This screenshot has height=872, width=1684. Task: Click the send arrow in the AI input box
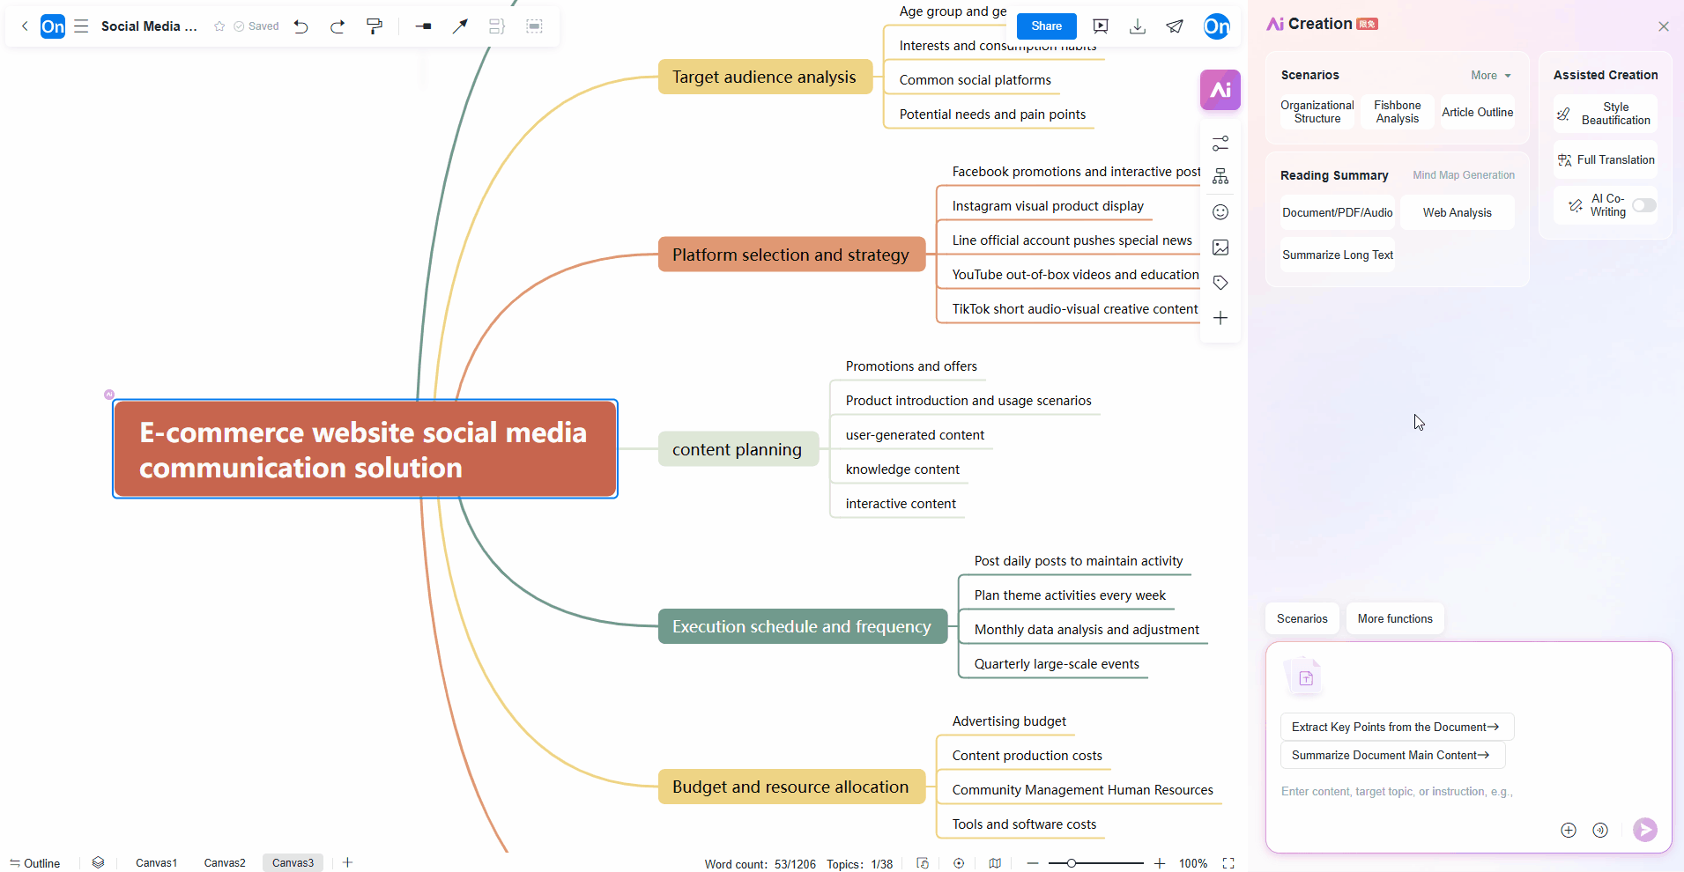(x=1644, y=829)
